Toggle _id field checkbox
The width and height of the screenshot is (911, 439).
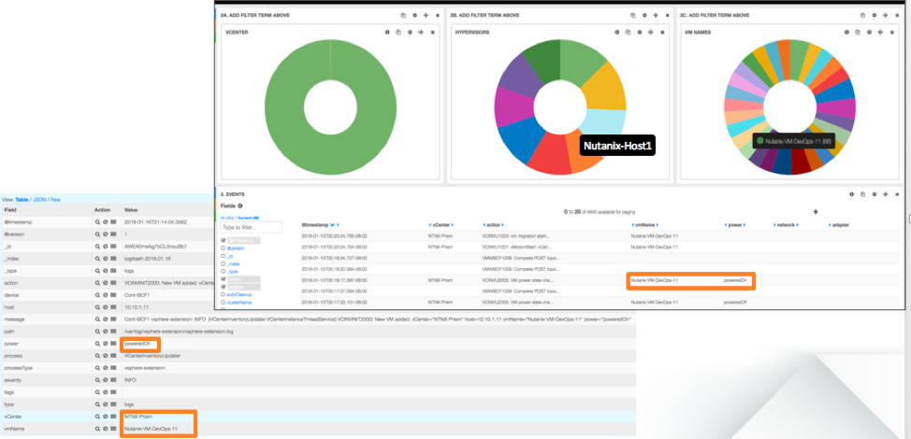pyautogui.click(x=224, y=256)
